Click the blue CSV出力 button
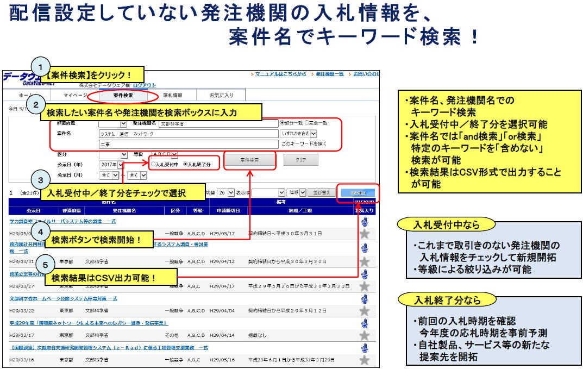The image size is (583, 369). 358,193
